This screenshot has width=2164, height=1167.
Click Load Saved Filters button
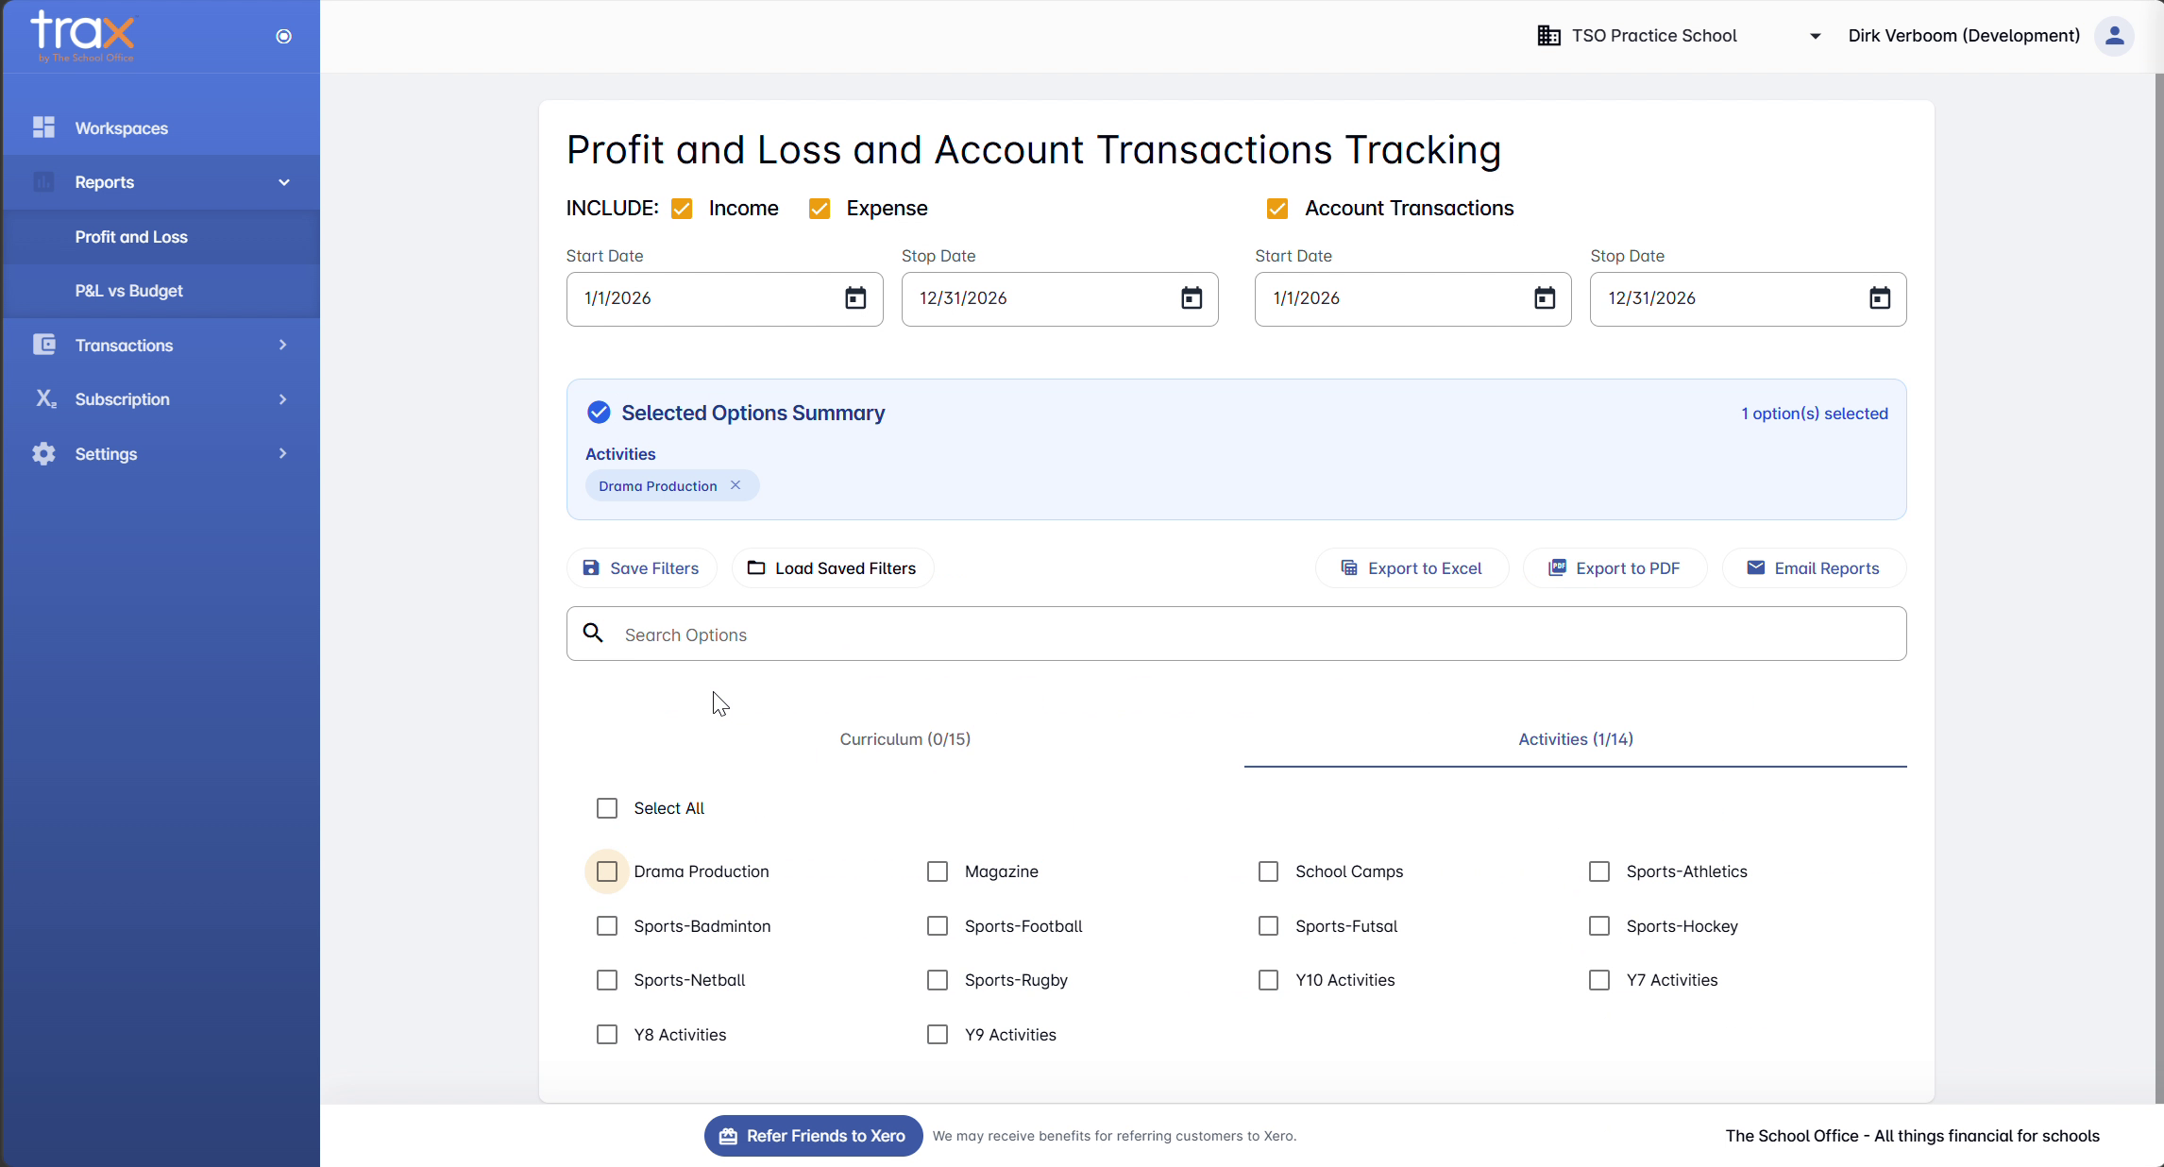point(832,568)
